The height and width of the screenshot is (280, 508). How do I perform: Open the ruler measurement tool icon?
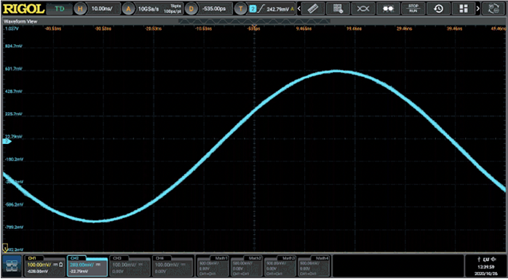(313, 9)
